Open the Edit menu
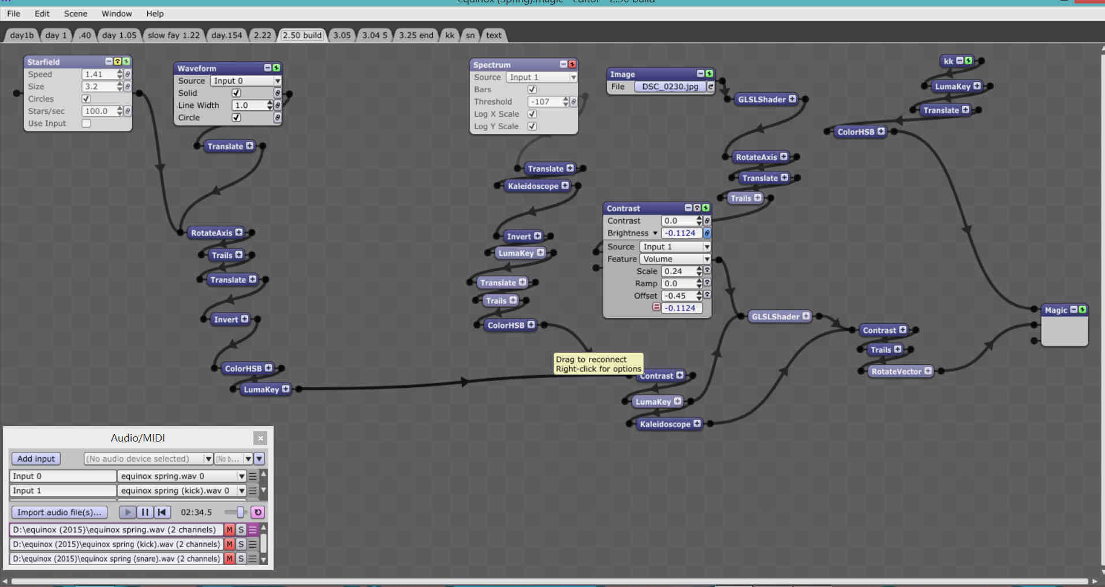The width and height of the screenshot is (1105, 587). (42, 13)
